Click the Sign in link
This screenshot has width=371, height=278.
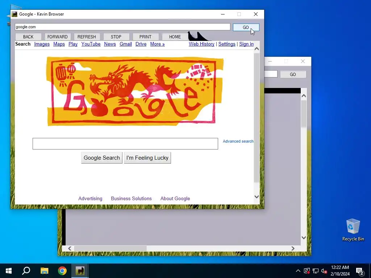click(246, 44)
